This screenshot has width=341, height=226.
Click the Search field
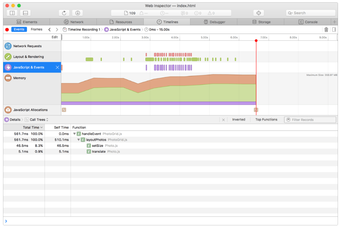(311, 13)
